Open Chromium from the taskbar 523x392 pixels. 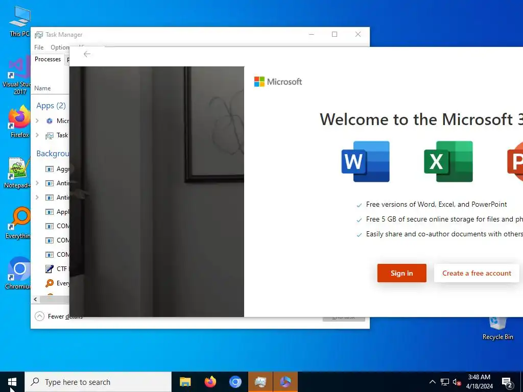pyautogui.click(x=235, y=382)
